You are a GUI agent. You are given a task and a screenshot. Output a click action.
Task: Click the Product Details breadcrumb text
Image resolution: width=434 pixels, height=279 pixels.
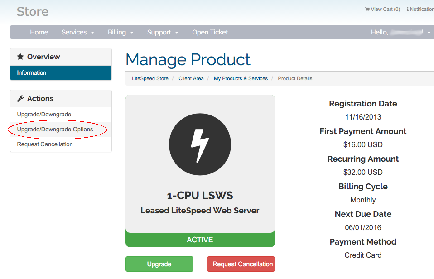coord(295,79)
